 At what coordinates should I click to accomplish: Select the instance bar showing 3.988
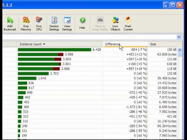tap(41, 54)
